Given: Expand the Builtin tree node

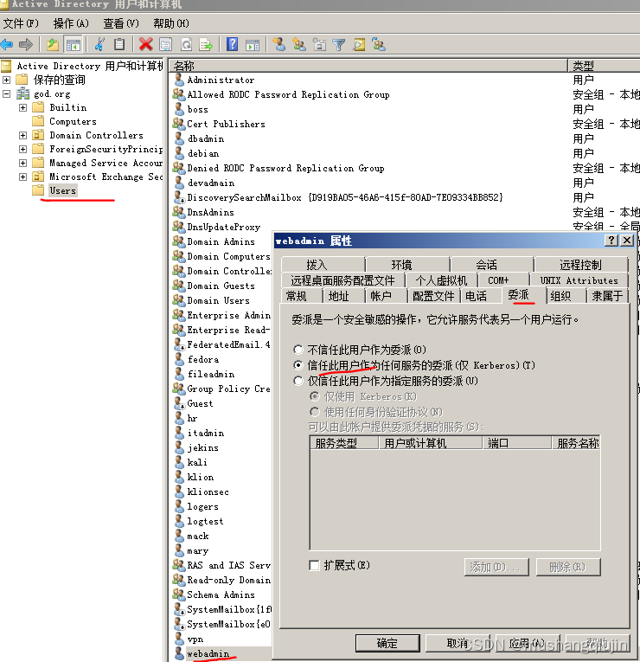Looking at the screenshot, I should [22, 107].
